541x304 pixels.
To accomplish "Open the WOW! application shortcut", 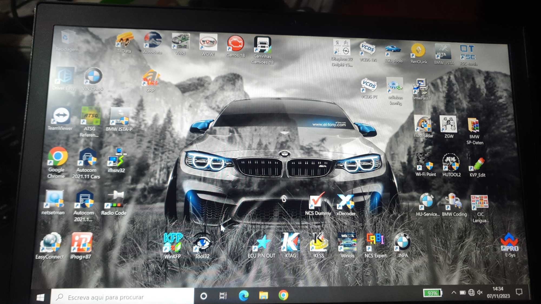I will point(208,45).
